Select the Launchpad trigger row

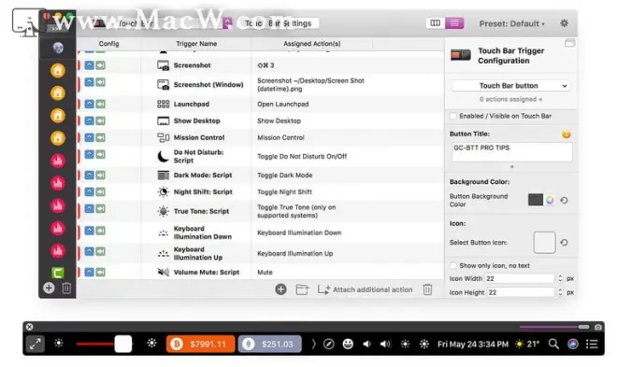click(260, 105)
